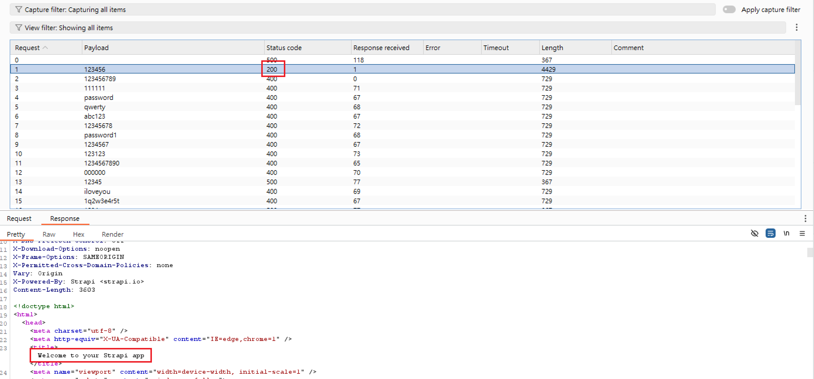Select the Render view tab
Image resolution: width=814 pixels, height=379 pixels.
coord(113,234)
